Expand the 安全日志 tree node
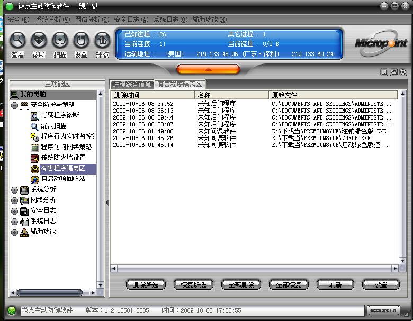Screen dimensions: 413x321 [14, 212]
